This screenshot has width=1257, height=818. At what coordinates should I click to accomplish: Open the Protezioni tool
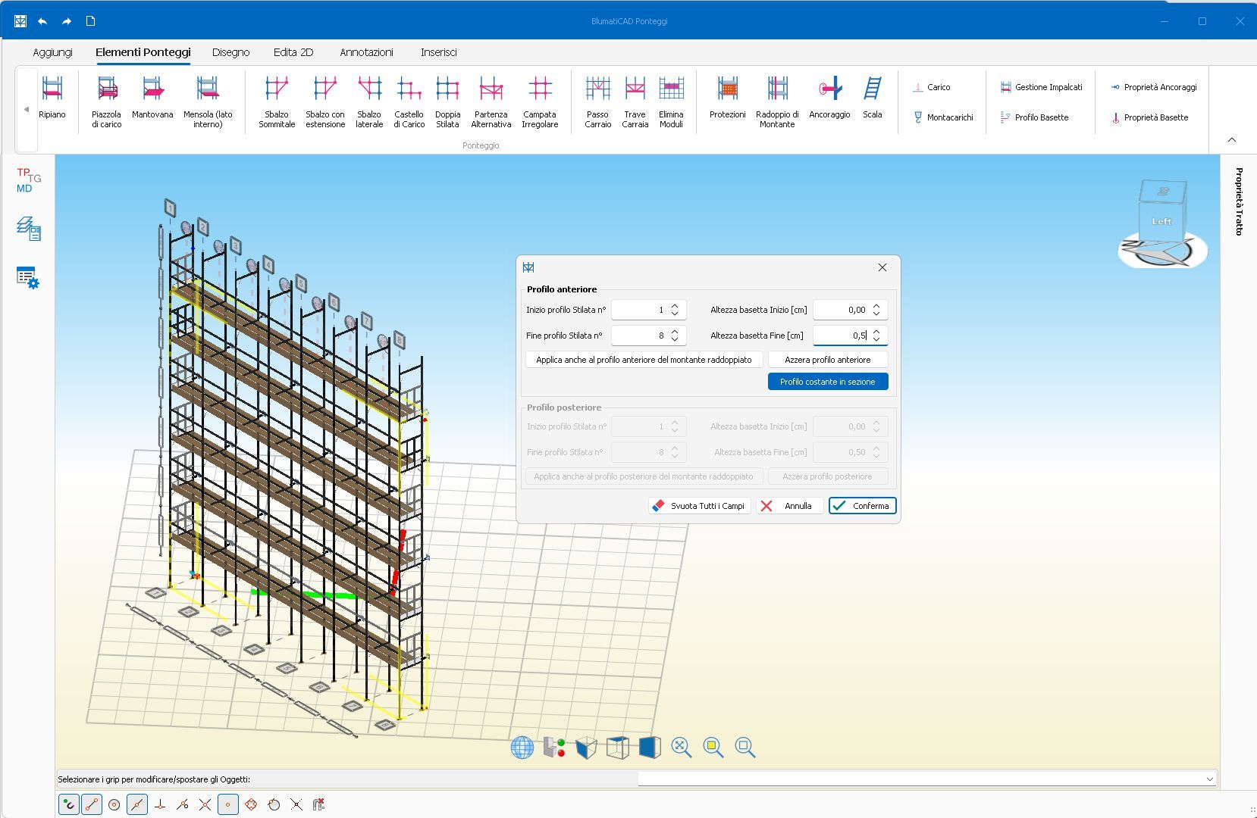[727, 89]
